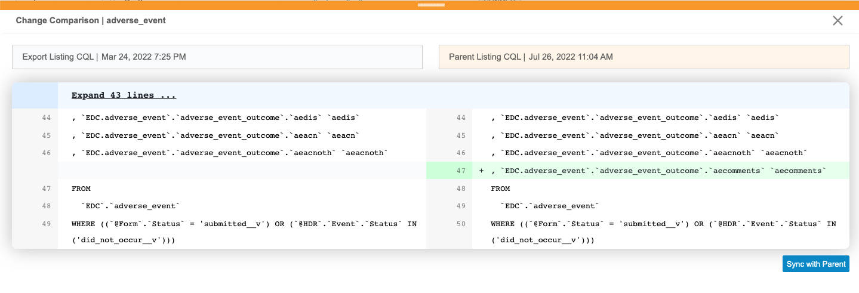Select the Parent Listing CQL header box
This screenshot has height=293, width=859.
644,57
